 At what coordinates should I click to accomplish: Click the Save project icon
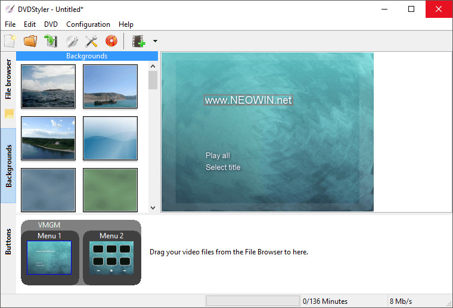(x=51, y=41)
